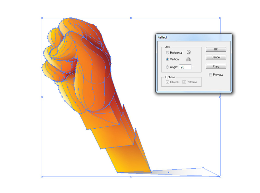Click the top-left bounding box handle
This screenshot has height=193, width=260.
click(x=42, y=18)
